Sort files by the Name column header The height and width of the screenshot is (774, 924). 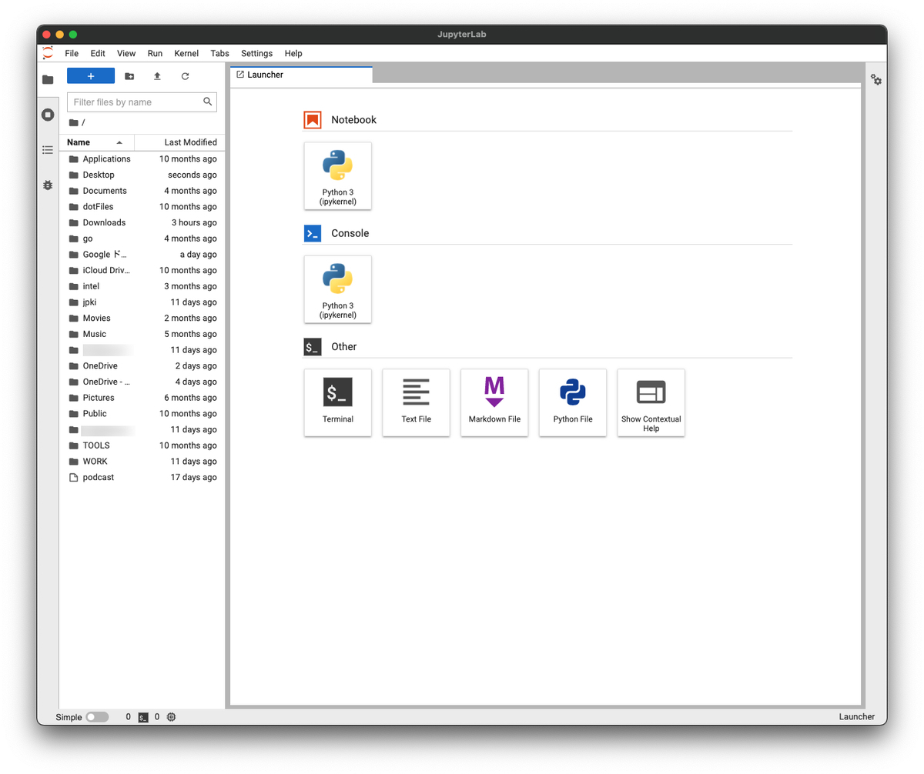pyautogui.click(x=97, y=142)
